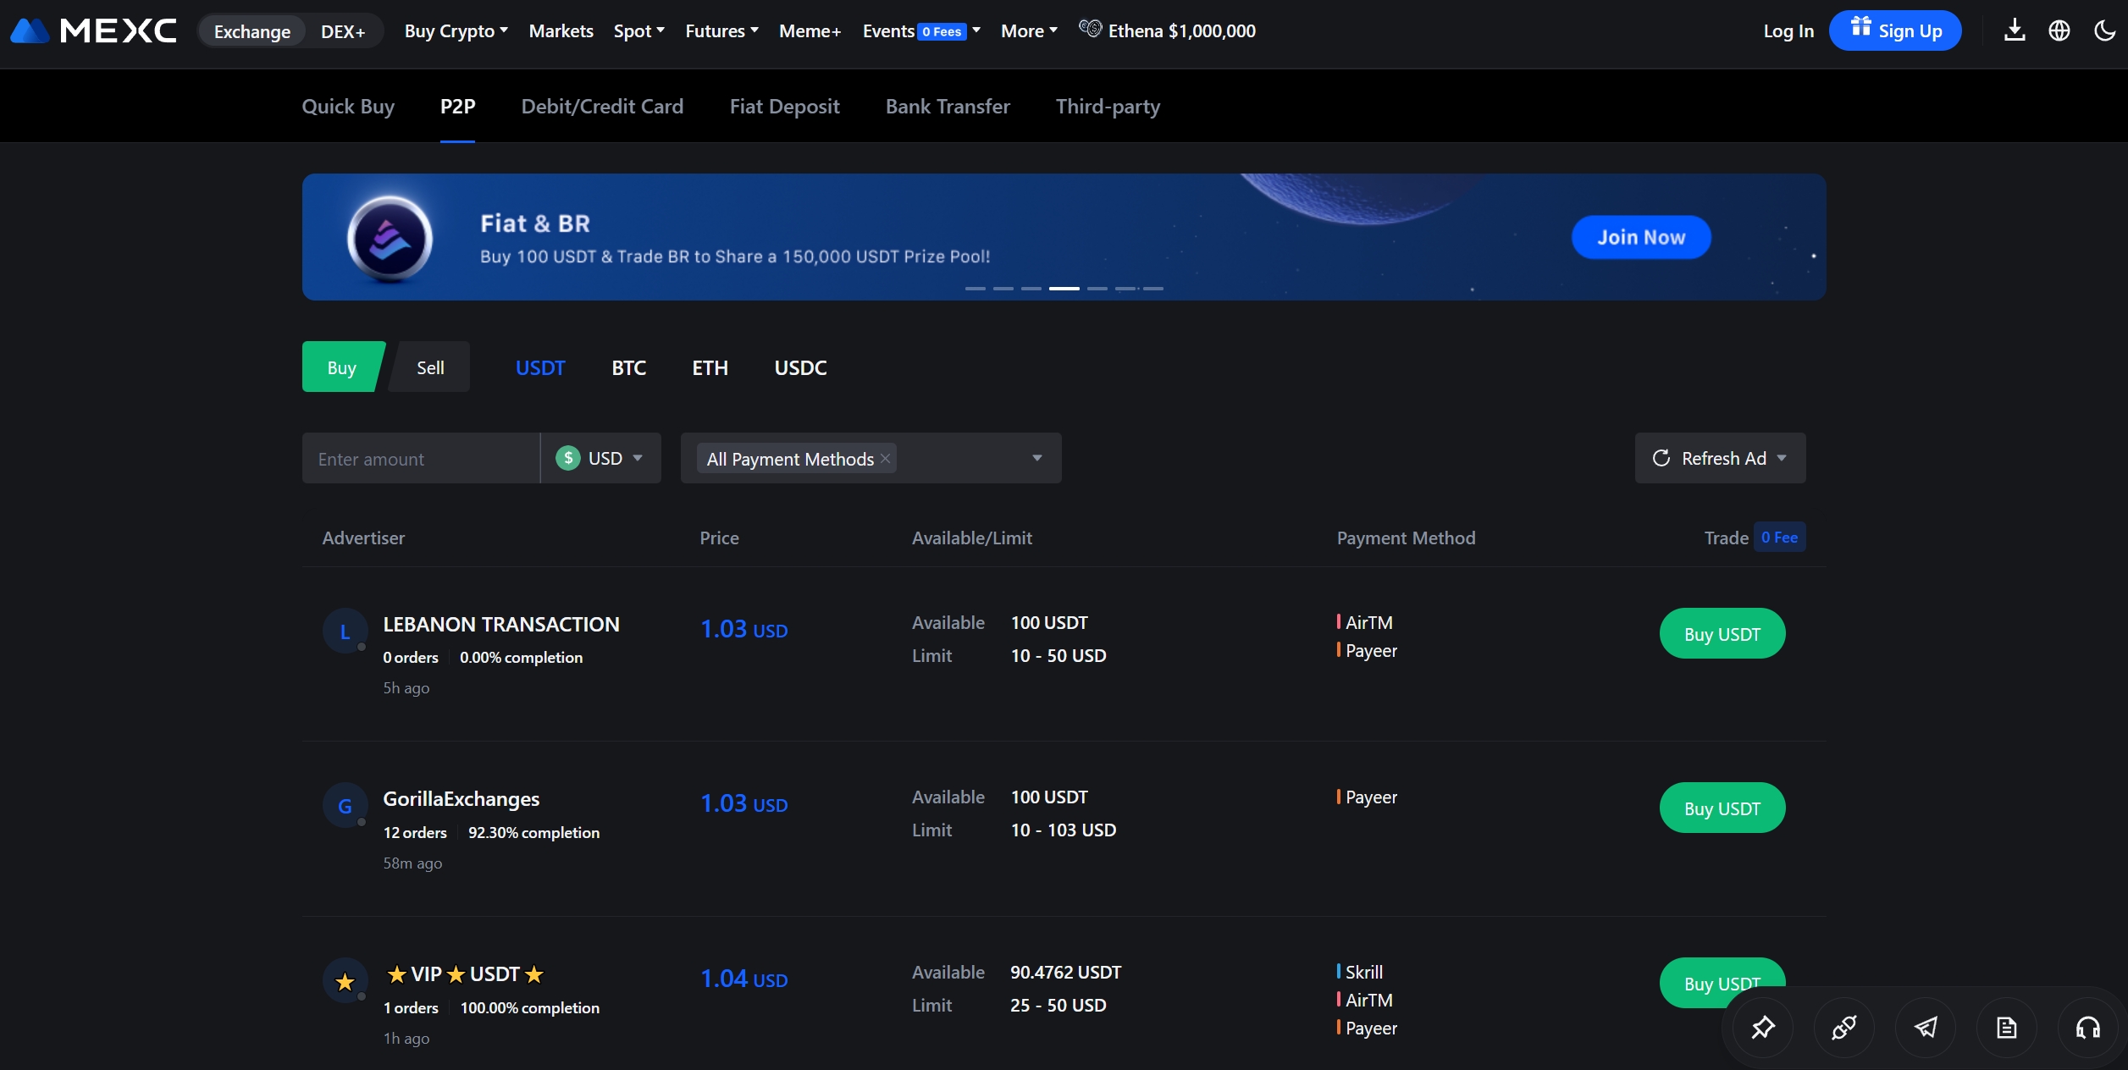Click the MEXC logo

pos(93,30)
